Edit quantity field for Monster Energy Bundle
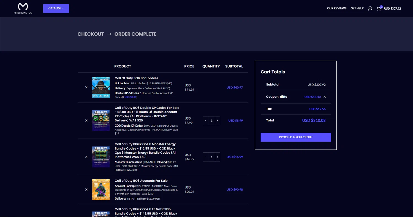Image resolution: width=413 pixels, height=217 pixels. 211,157
